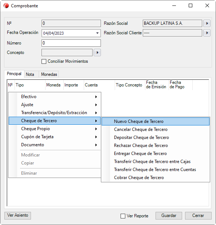
Task: Expand the Efectivo submenu arrow
Action: tap(96, 97)
